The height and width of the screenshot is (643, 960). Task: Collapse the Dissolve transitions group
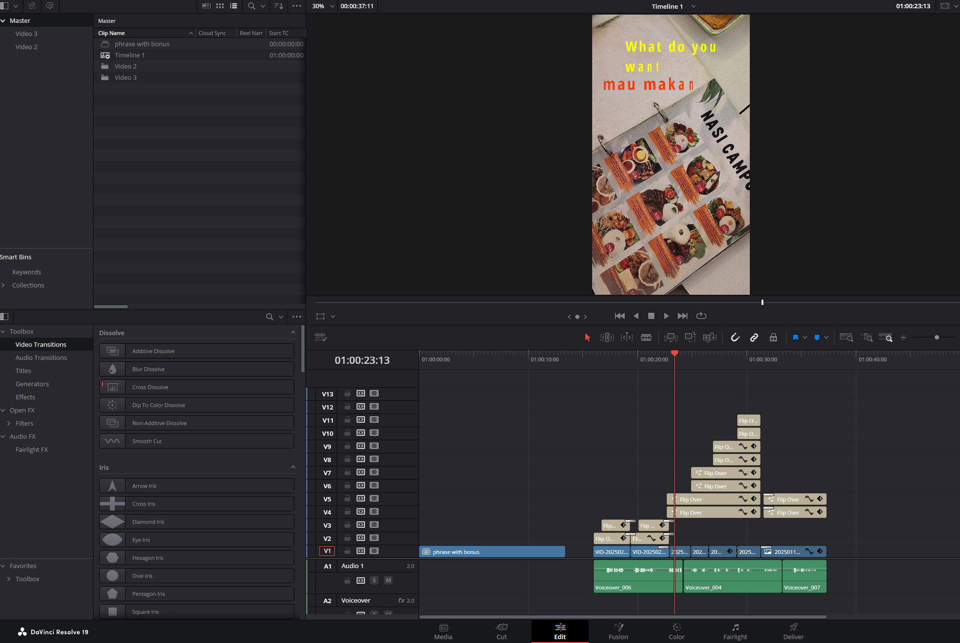[293, 333]
